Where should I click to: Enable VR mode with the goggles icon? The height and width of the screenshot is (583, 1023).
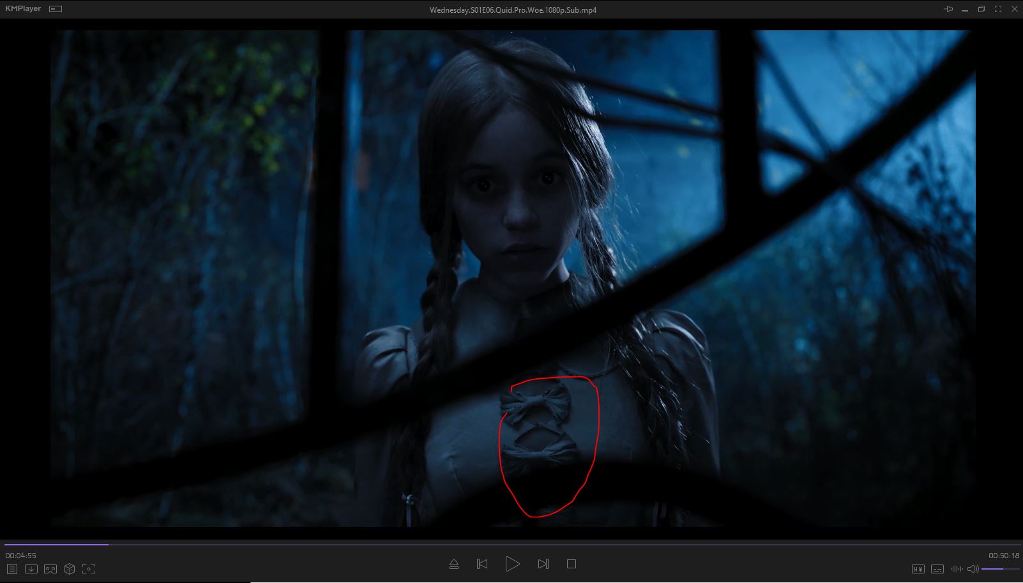coord(50,569)
